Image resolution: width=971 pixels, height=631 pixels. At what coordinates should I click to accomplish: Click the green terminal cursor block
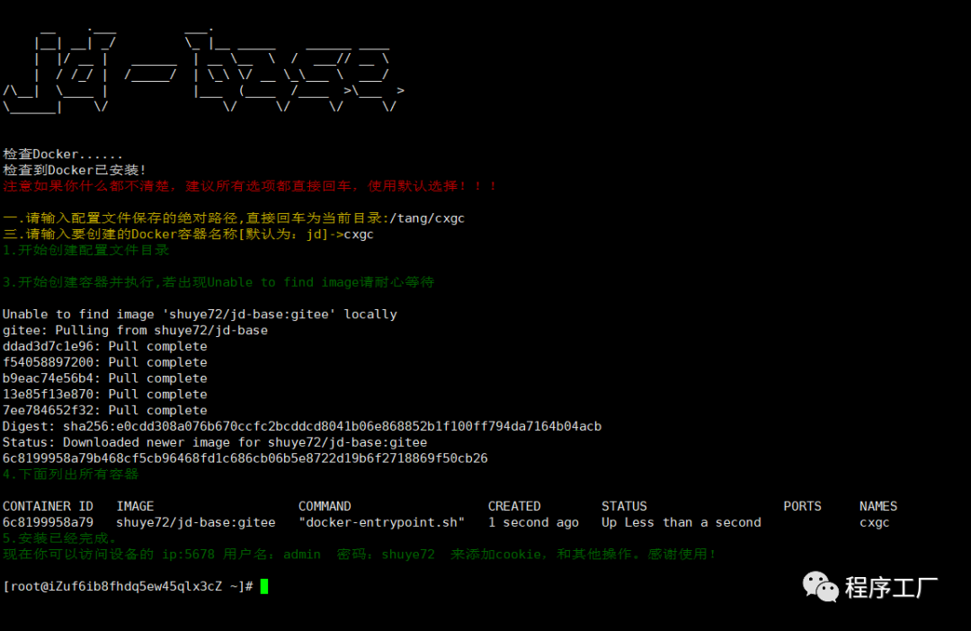point(264,586)
